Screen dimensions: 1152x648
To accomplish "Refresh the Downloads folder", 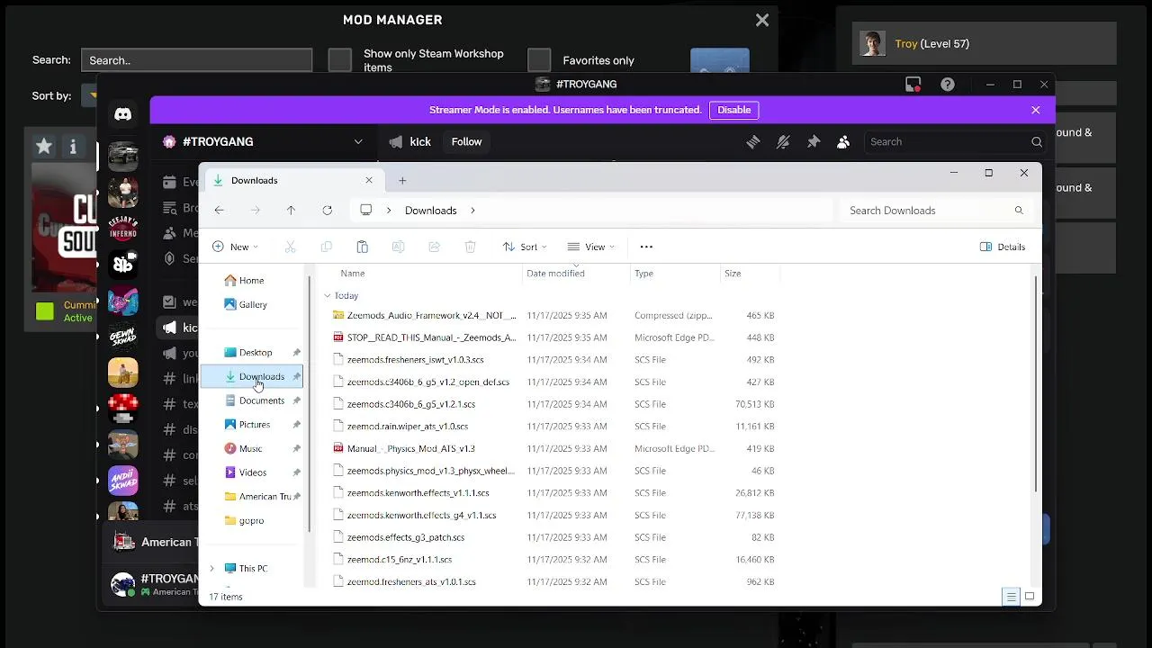I will click(x=328, y=210).
